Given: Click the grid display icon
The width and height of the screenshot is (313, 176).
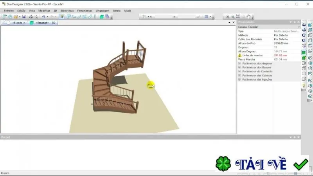Looking at the screenshot, I should pos(206,16).
